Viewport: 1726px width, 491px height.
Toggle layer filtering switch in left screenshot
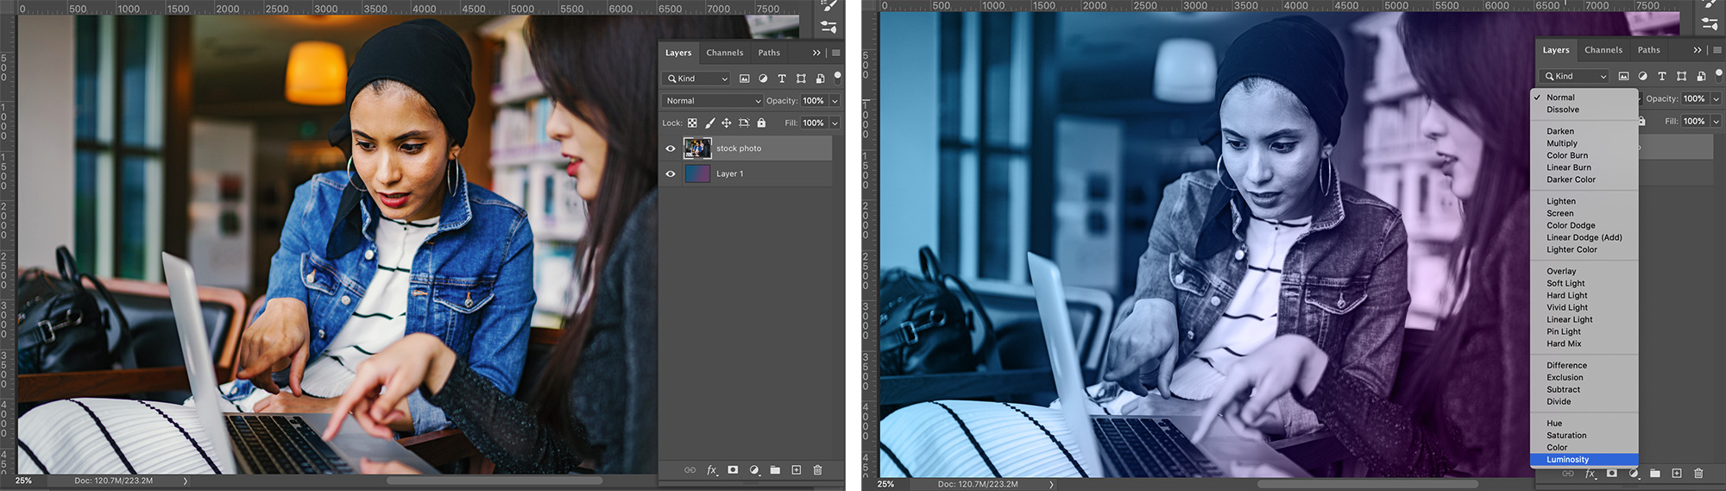coord(837,77)
